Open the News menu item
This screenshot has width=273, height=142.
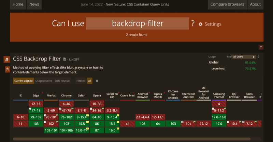(x=34, y=4)
